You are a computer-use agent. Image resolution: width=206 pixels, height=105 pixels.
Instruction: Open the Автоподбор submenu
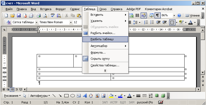pos(105,46)
